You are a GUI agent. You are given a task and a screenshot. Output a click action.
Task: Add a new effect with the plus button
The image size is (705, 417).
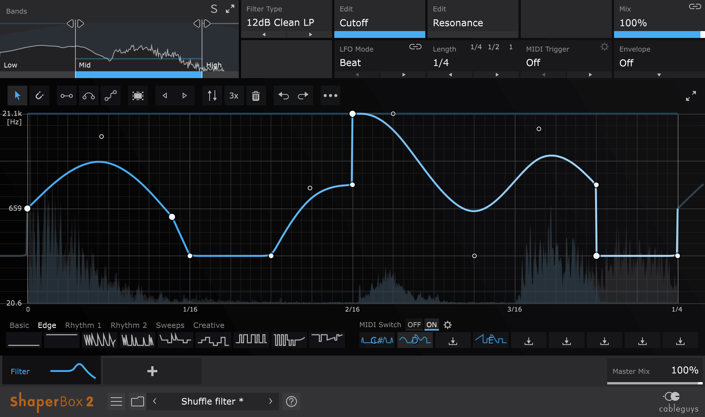[152, 371]
